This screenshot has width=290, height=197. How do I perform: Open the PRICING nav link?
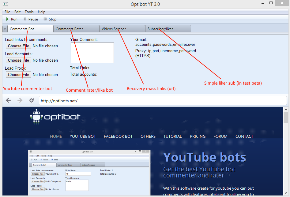[198, 136]
